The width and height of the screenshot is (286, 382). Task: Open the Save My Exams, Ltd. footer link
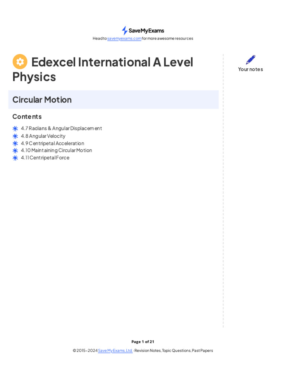(x=115, y=351)
